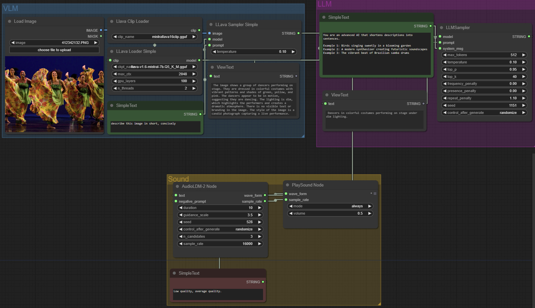
Task: Click the grid icon beside the wave_form output
Action: 375,194
